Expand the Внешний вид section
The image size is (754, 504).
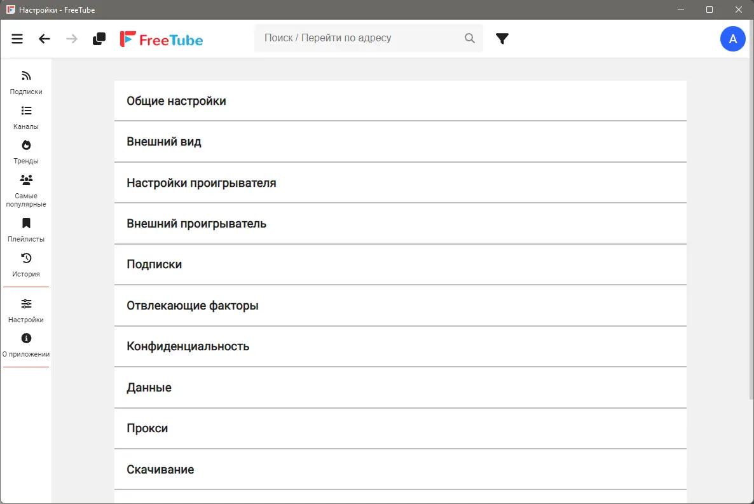point(400,142)
